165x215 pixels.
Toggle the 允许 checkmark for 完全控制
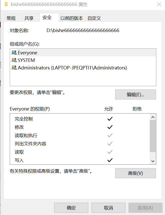pyautogui.click(x=110, y=119)
